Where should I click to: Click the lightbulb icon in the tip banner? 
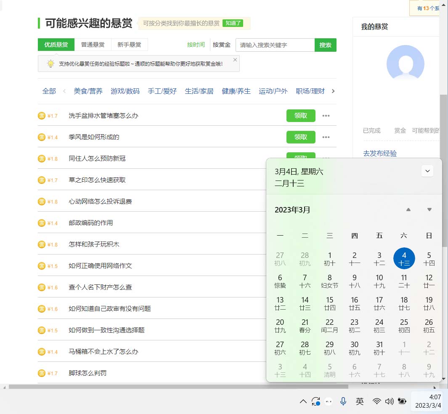click(x=50, y=63)
